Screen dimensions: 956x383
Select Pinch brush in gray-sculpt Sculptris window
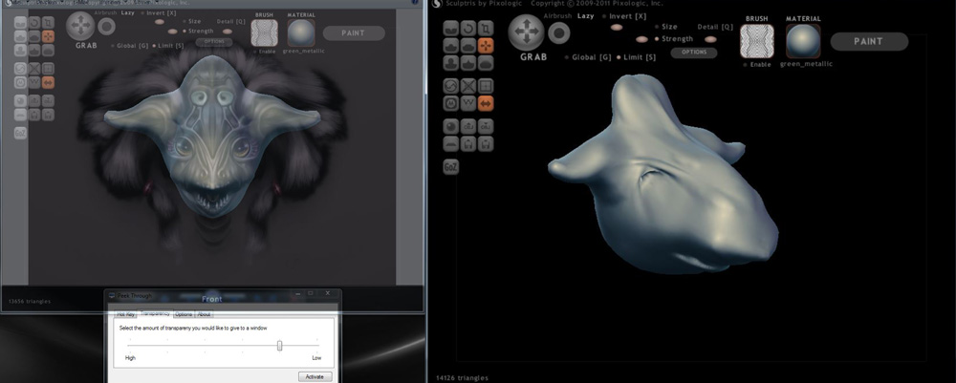coord(468,63)
